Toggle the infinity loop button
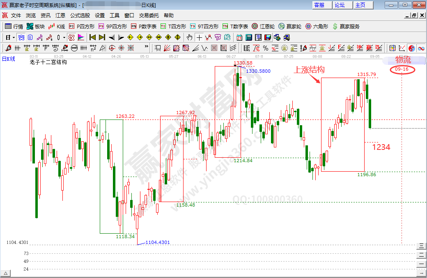Screen dimensions: 427x278 (x=421, y=48)
